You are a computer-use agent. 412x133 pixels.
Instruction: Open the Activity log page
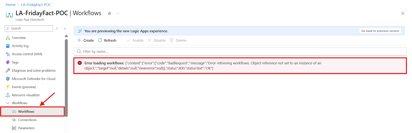click(20, 46)
